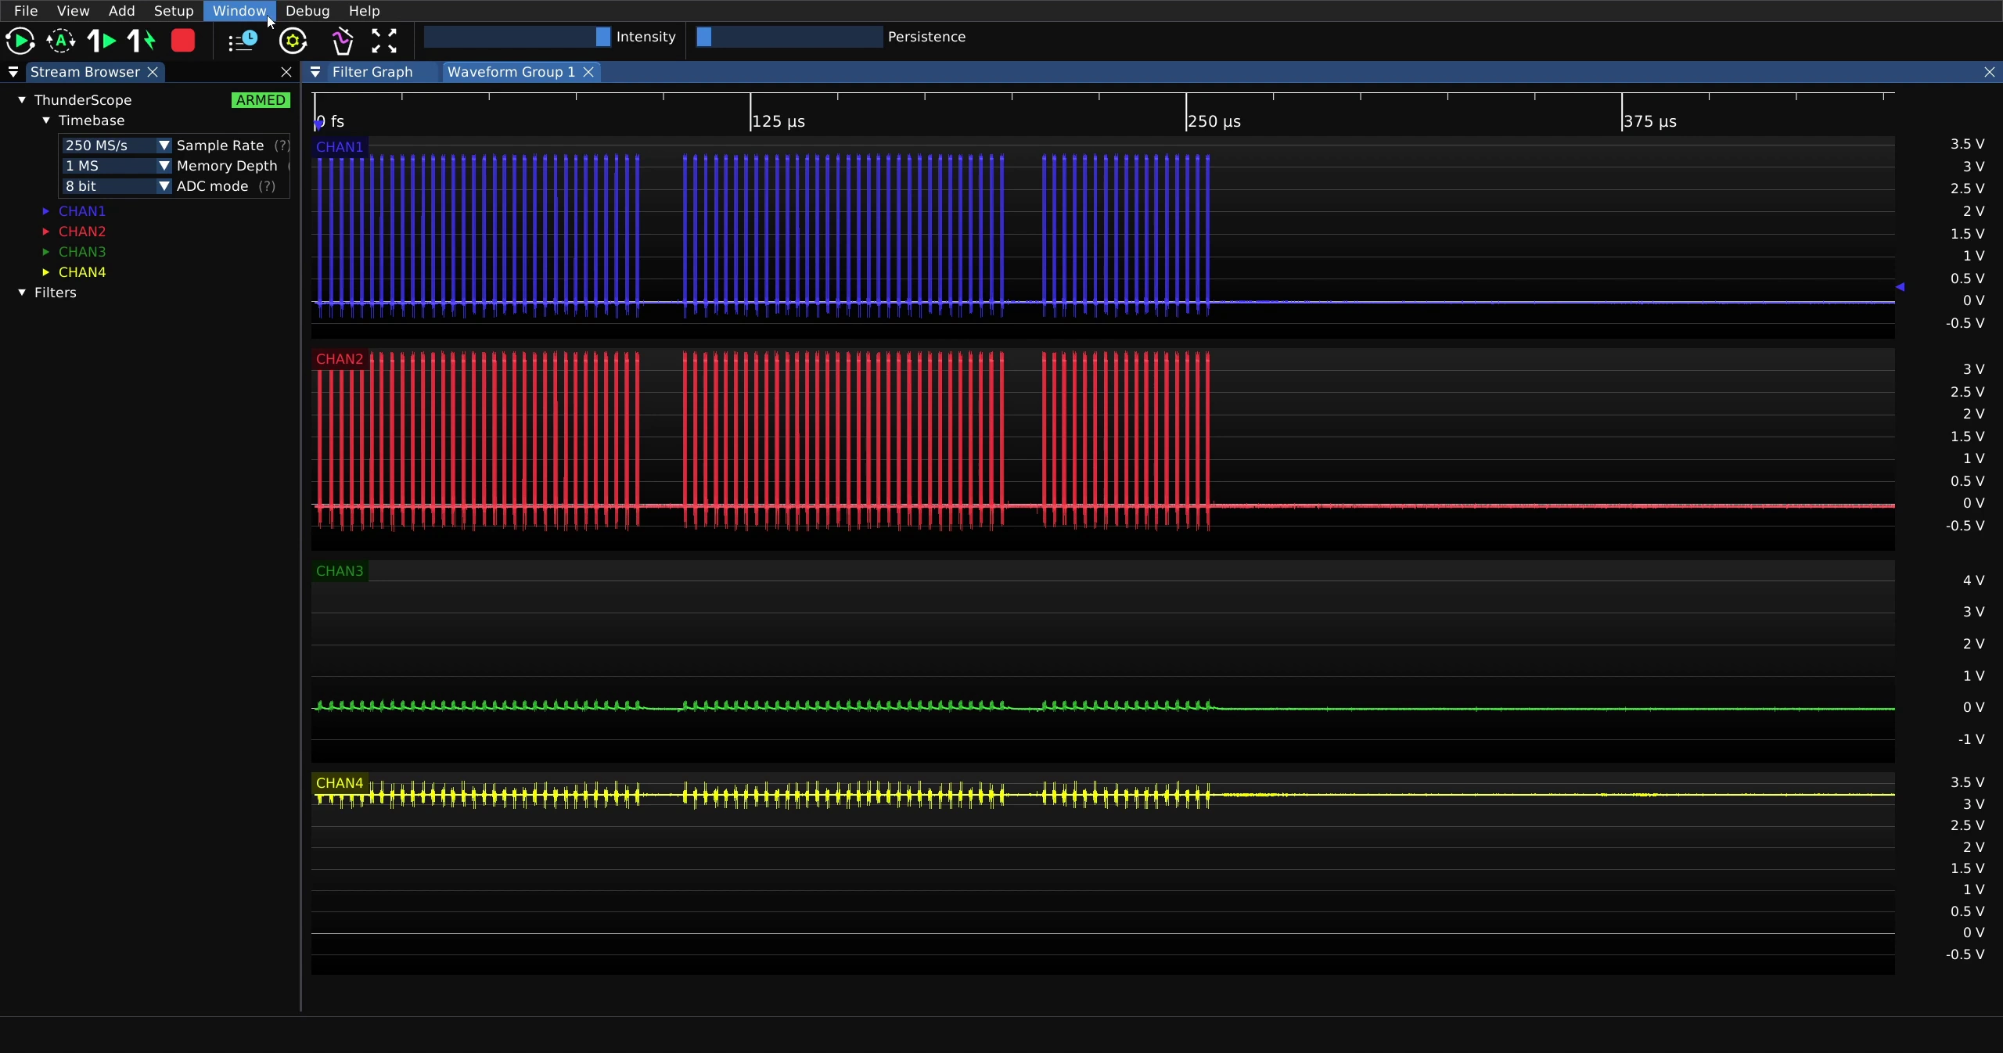Select the CHAN3 waveform label
Image resolution: width=2003 pixels, height=1053 pixels.
click(340, 571)
